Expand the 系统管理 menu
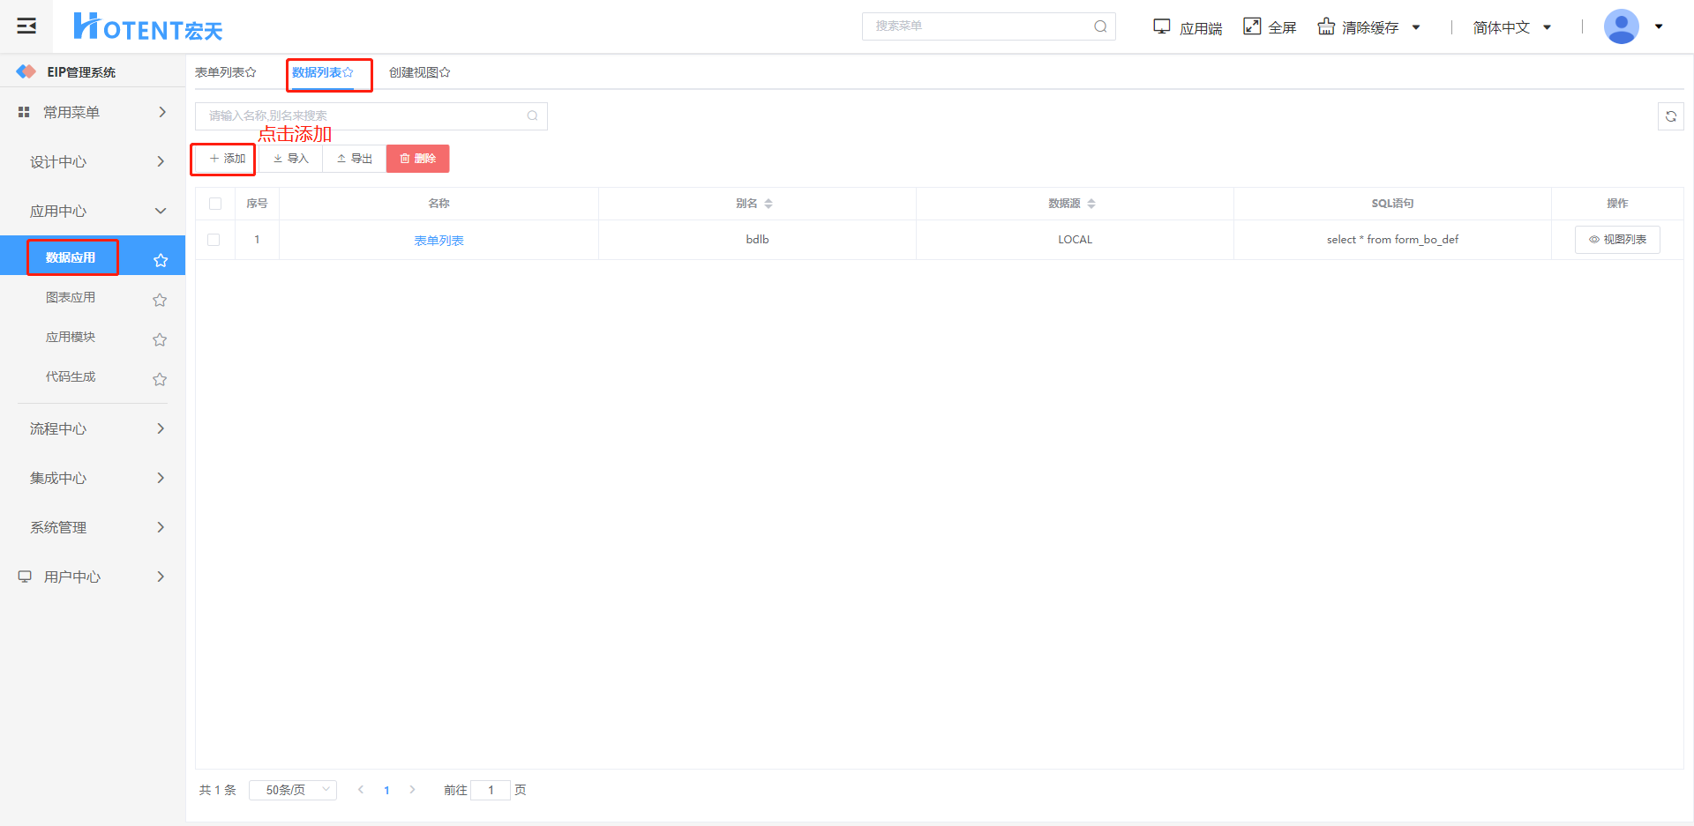The image size is (1694, 826). [93, 527]
